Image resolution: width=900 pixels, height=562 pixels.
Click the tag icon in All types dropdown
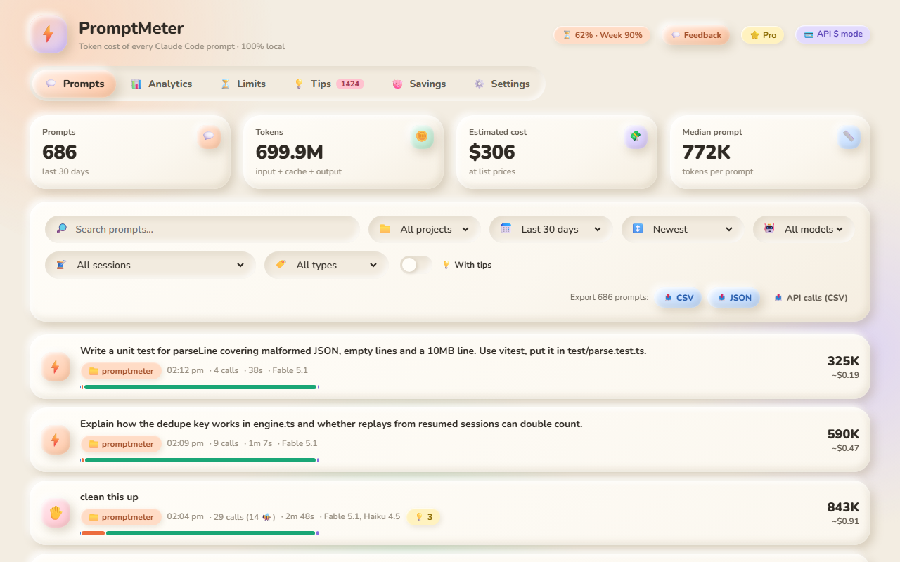point(281,265)
